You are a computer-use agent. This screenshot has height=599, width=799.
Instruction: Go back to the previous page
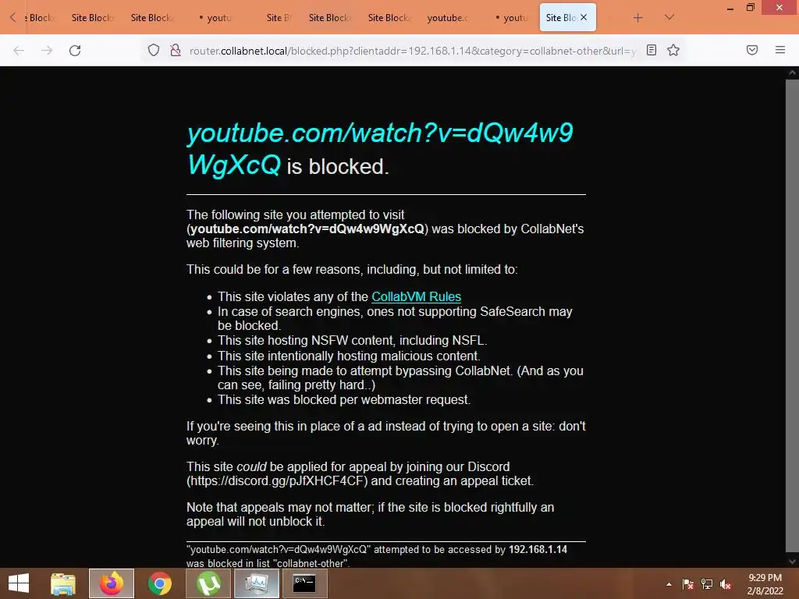point(19,51)
